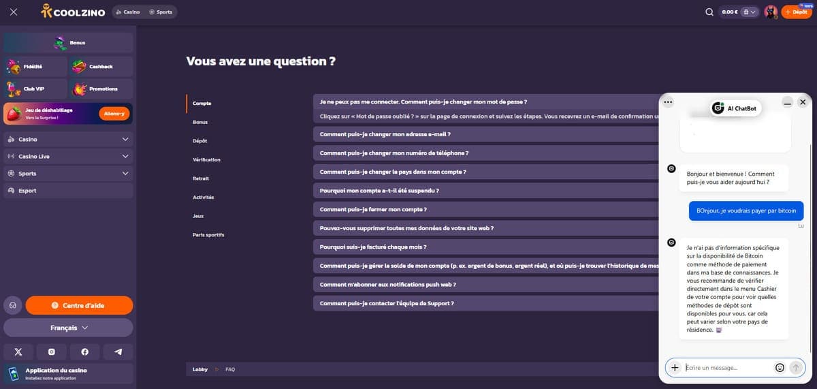Open the search magnifier icon

(709, 12)
